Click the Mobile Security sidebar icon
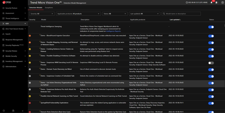The image size is (225, 113). click(x=3, y=56)
